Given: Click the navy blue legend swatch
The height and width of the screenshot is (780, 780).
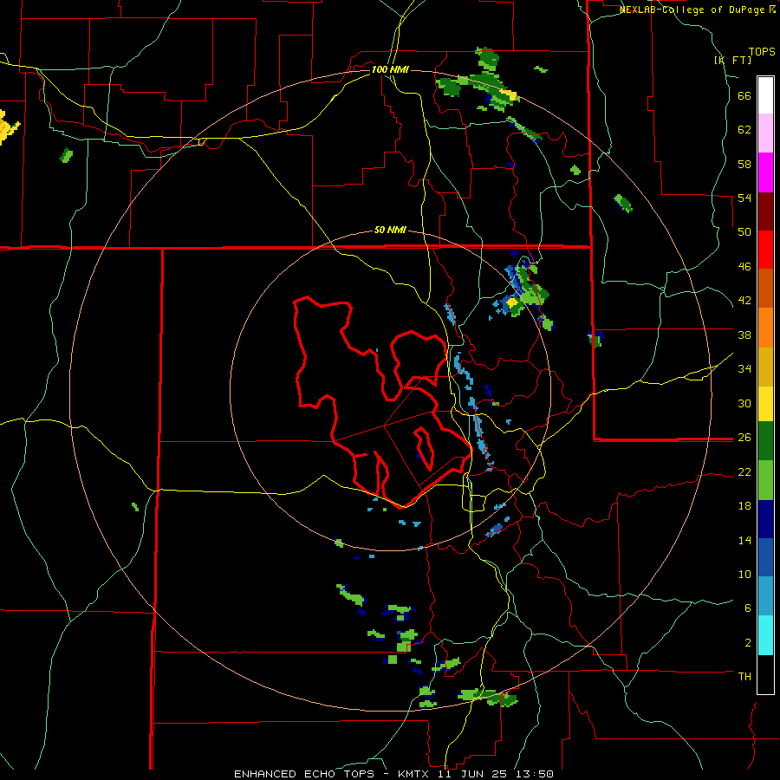Looking at the screenshot, I should 765,519.
